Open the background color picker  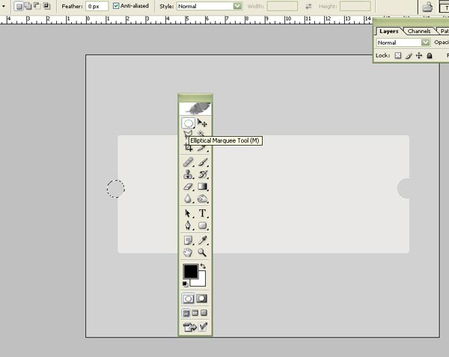coord(201,282)
